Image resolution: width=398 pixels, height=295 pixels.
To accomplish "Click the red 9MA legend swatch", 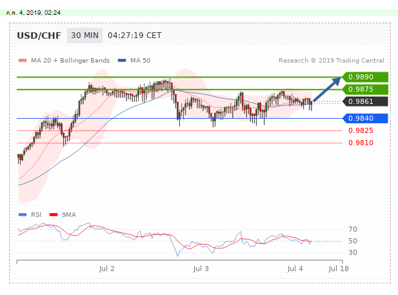I will point(54,215).
